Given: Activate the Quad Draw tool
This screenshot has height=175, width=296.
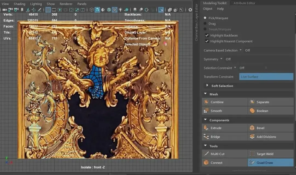Looking at the screenshot, I should (271, 163).
